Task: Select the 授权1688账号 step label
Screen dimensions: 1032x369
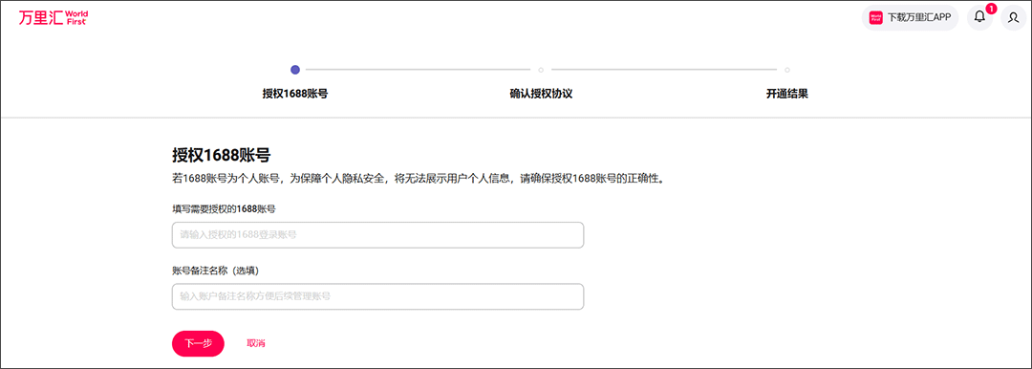Action: click(x=295, y=94)
